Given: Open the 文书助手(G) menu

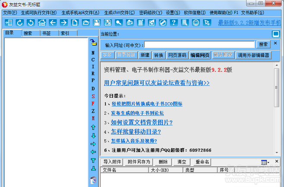Looking at the screenshot, I should point(252,12).
